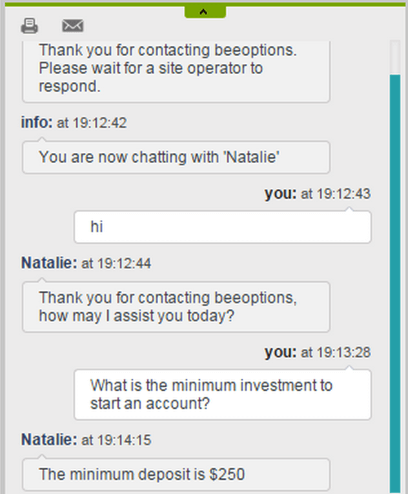Click the 'hi' message bubble
The image size is (408, 494).
223,227
